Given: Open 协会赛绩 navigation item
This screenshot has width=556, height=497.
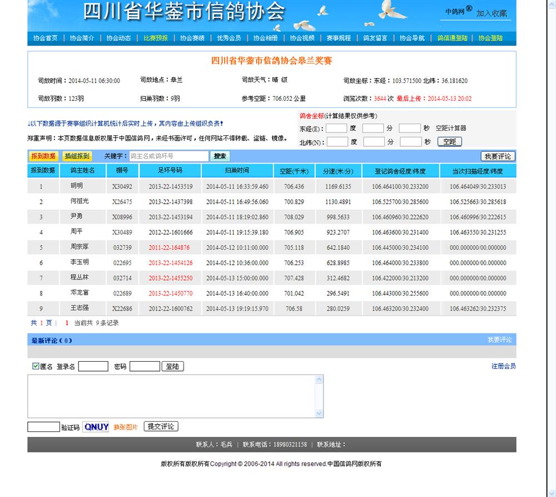Looking at the screenshot, I should 192,38.
